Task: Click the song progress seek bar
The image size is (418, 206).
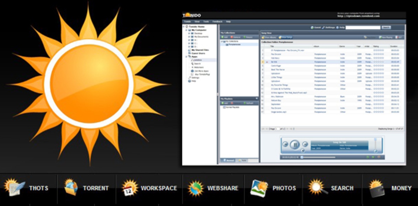Action: pos(318,157)
